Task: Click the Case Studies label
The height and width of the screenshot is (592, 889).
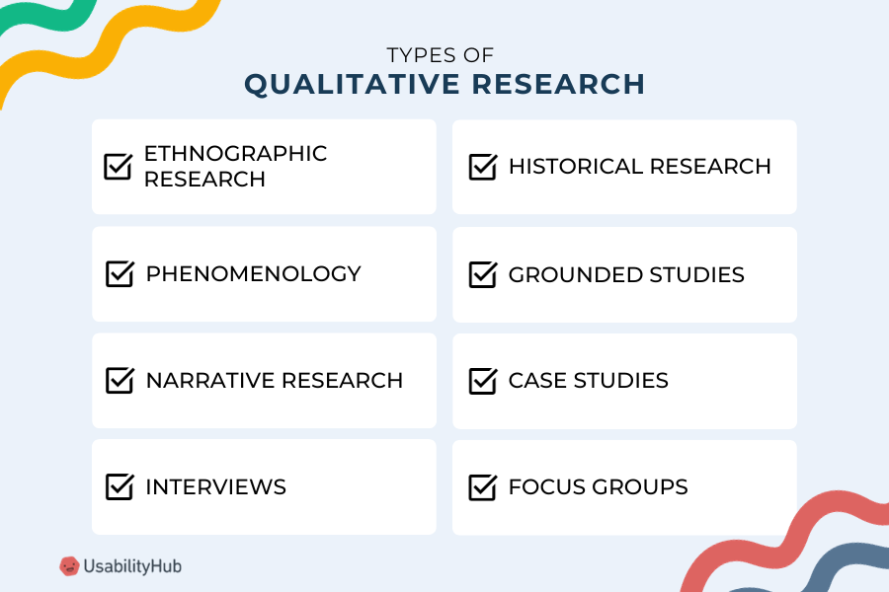Action: 588,381
